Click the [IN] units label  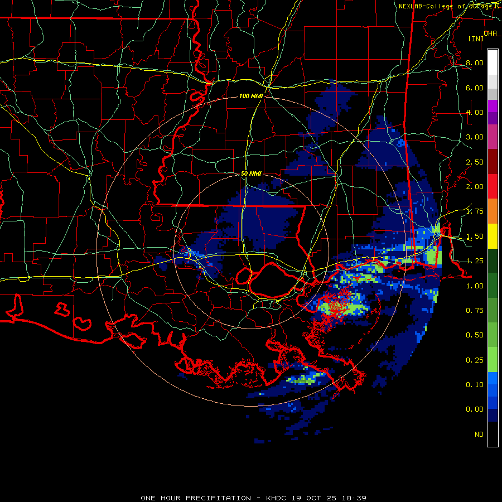pos(476,38)
